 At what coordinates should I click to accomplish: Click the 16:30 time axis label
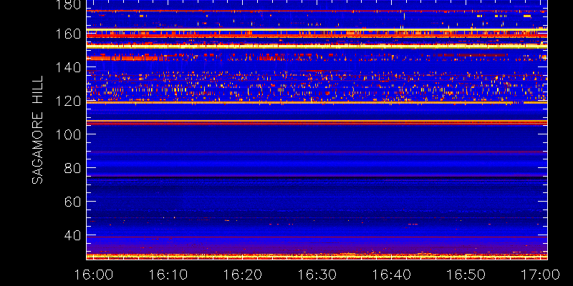click(317, 275)
